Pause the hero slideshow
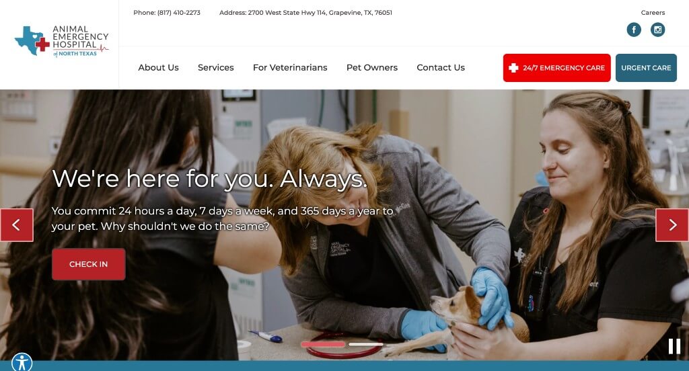The width and height of the screenshot is (689, 371). [674, 346]
